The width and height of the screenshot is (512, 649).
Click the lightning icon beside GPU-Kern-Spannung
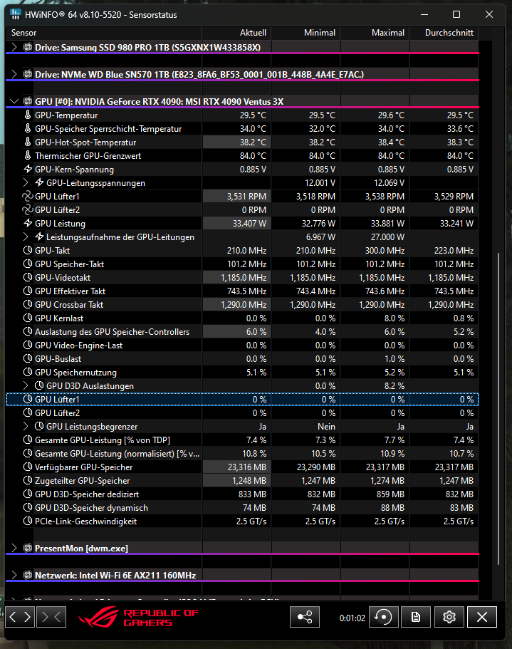pos(28,169)
